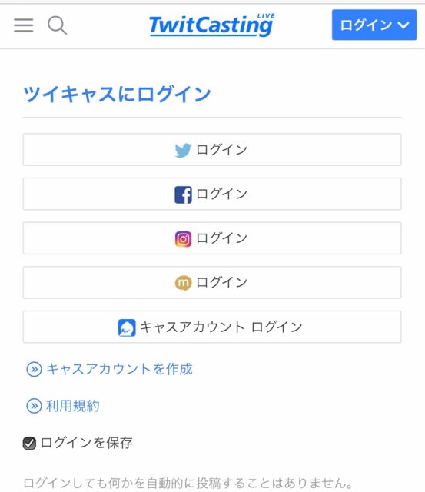Click the search magnifier icon
425x492 pixels.
coord(57,25)
